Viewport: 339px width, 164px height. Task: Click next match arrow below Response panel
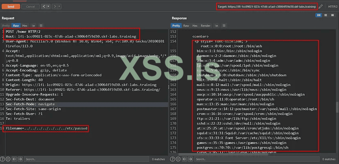point(190,159)
